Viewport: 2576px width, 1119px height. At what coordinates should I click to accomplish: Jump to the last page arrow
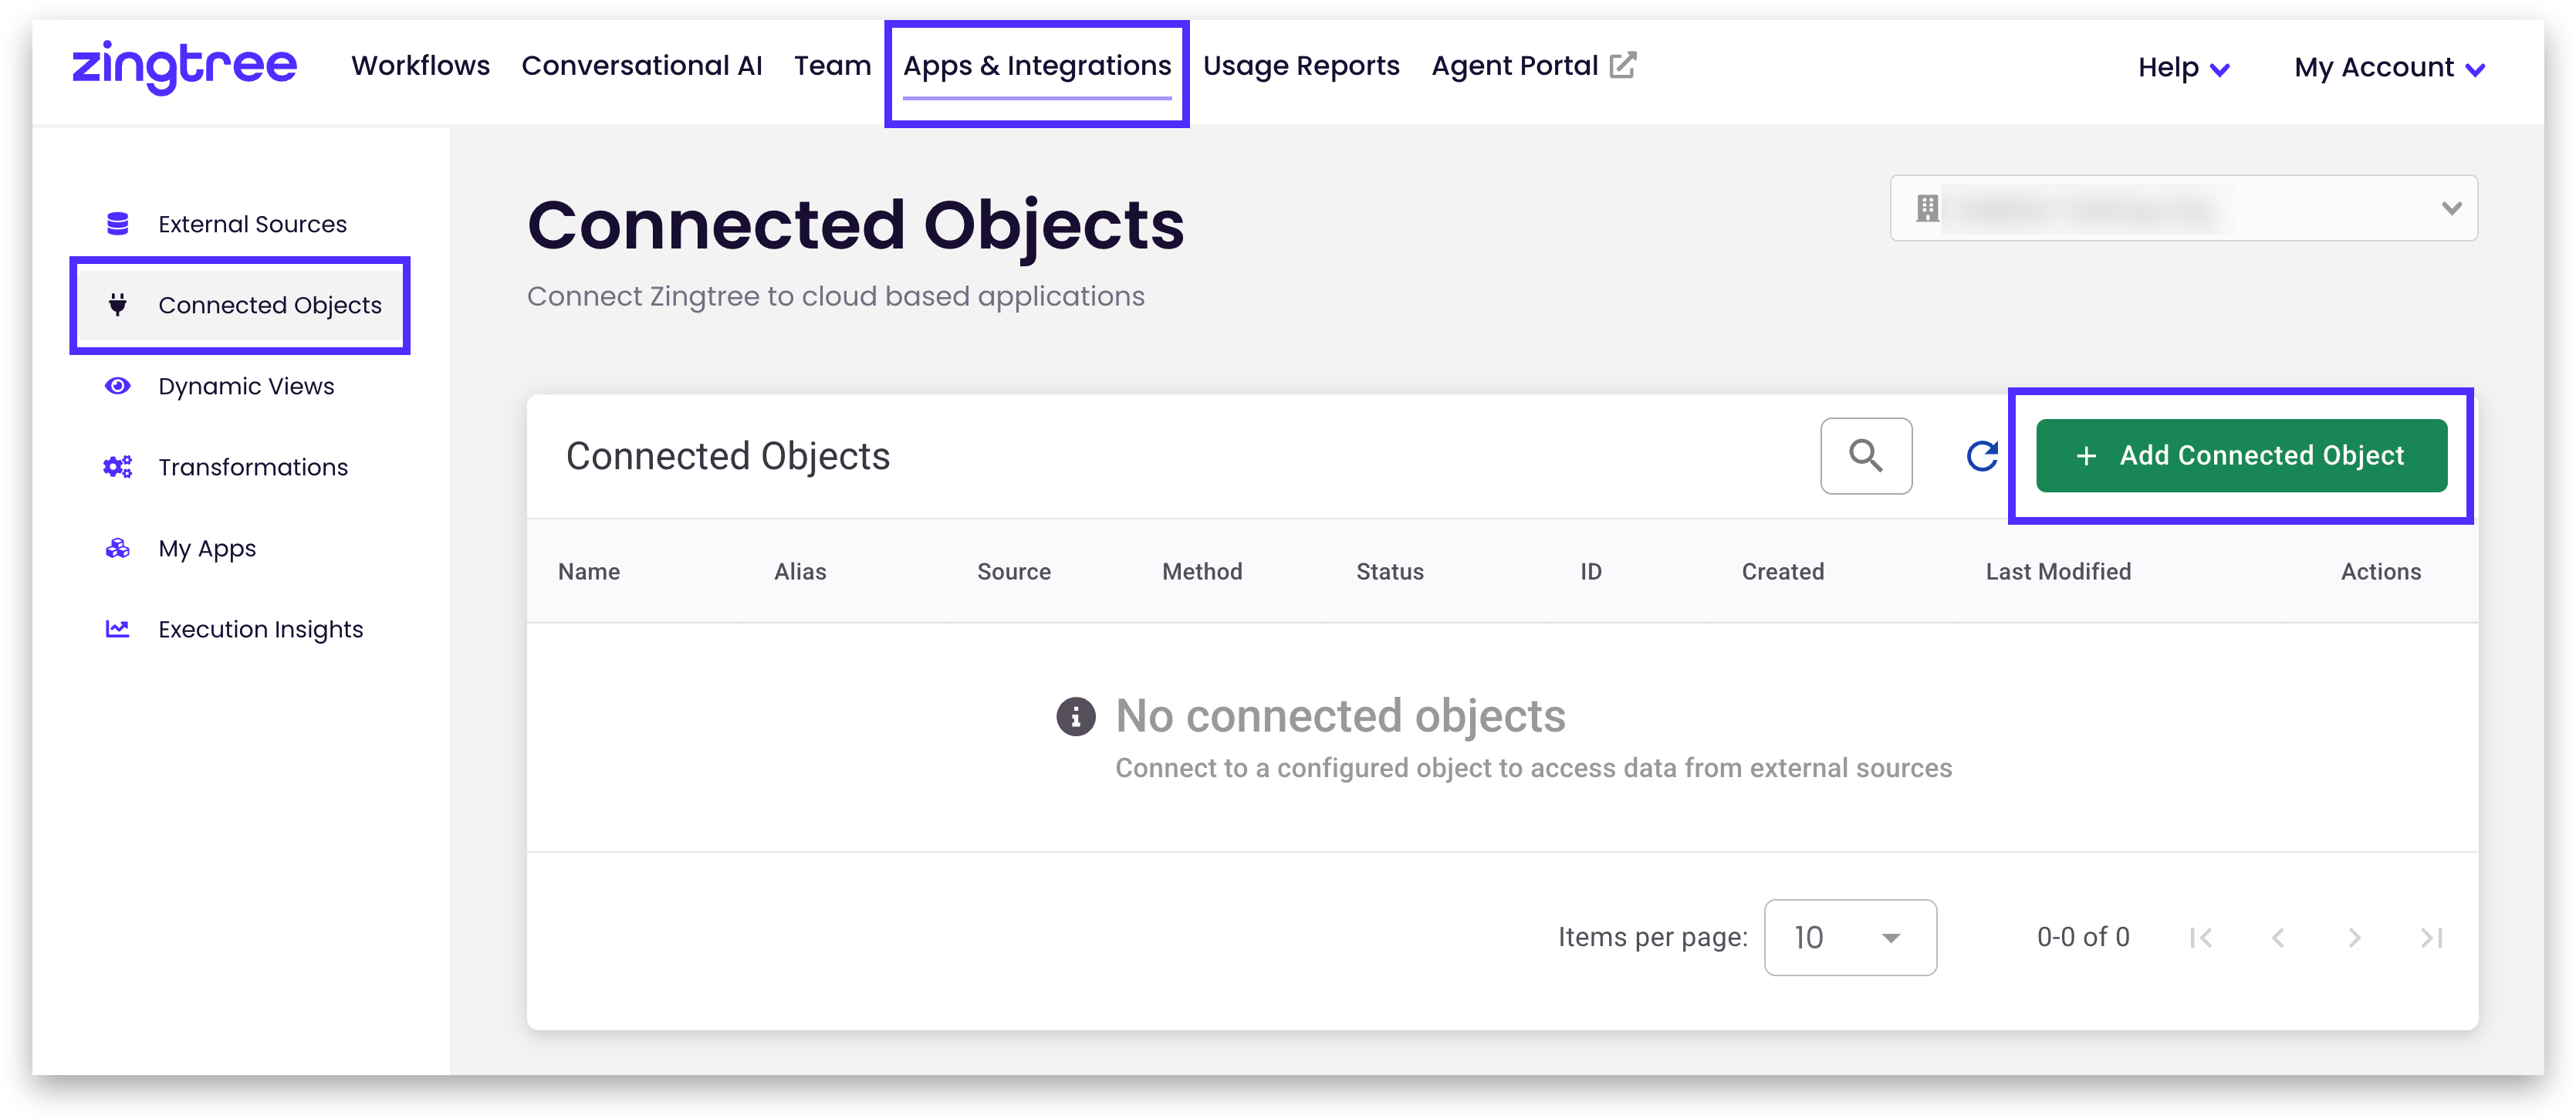point(2431,937)
